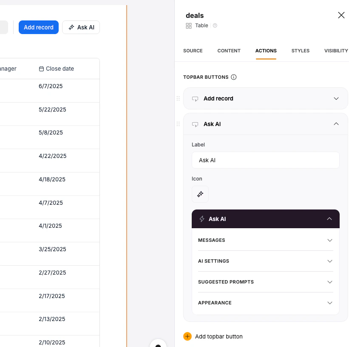
Task: Click the Table grid icon under deals
Action: (x=188, y=26)
